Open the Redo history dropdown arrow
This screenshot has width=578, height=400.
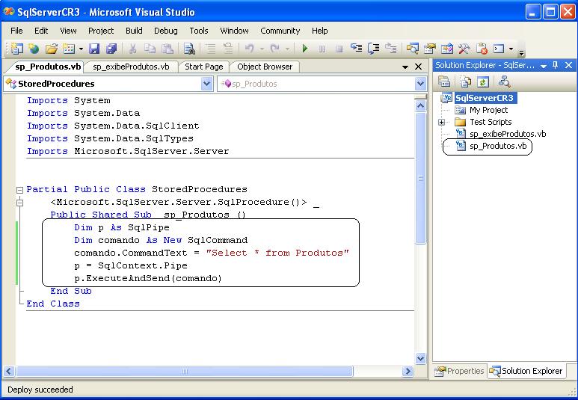[x=287, y=49]
